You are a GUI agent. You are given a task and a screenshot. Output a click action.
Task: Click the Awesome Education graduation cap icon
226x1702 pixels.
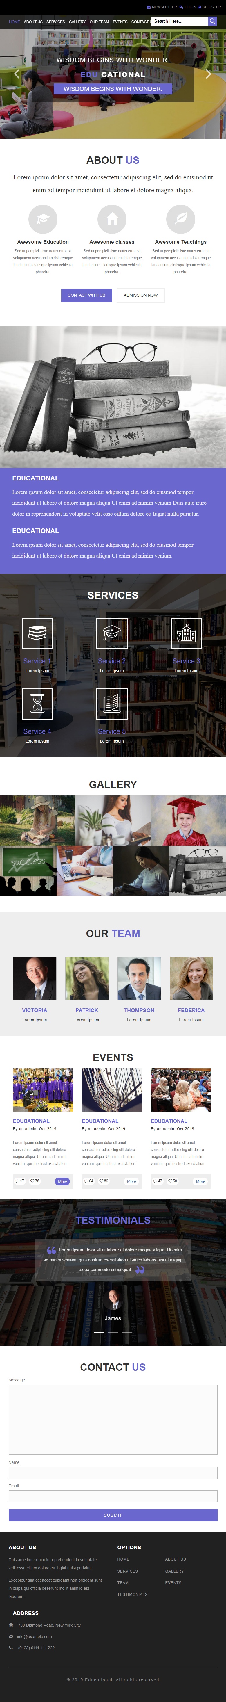43,219
